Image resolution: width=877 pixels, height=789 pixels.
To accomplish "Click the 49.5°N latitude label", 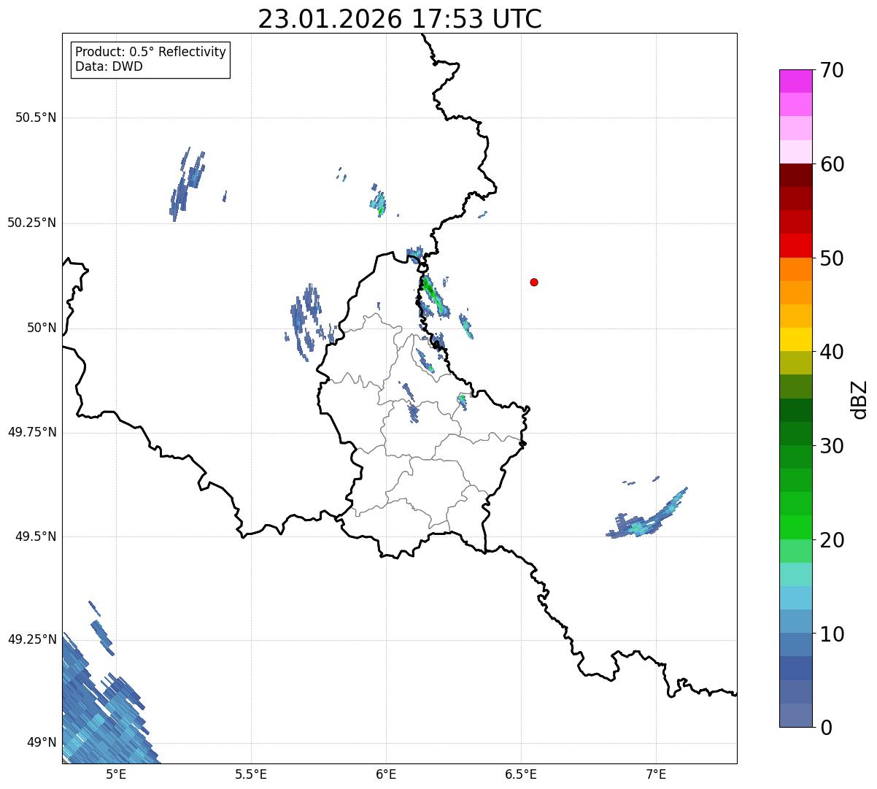I will (x=36, y=536).
